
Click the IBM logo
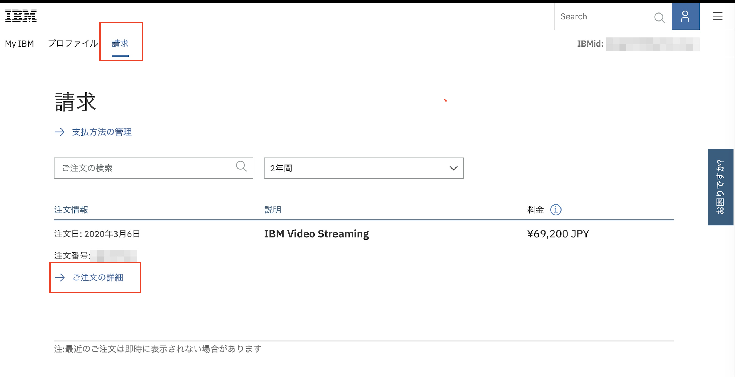[21, 16]
